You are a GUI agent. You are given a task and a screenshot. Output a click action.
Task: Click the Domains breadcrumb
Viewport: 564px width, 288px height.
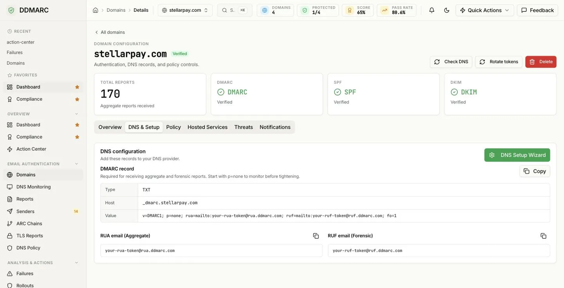pyautogui.click(x=116, y=10)
